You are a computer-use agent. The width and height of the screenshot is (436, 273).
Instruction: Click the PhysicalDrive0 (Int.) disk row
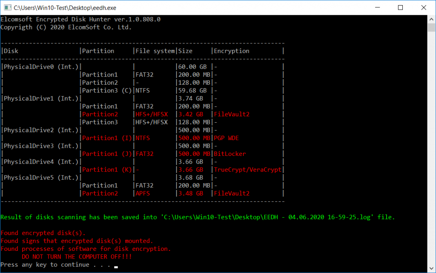(x=40, y=66)
